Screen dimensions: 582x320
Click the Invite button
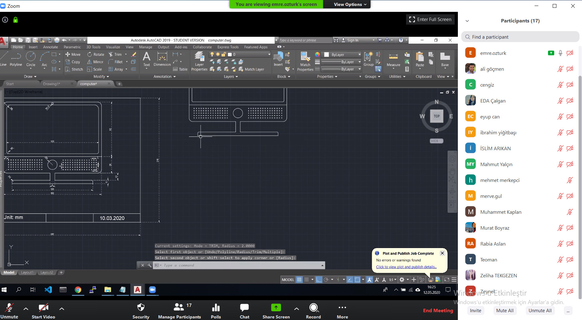[475, 310]
